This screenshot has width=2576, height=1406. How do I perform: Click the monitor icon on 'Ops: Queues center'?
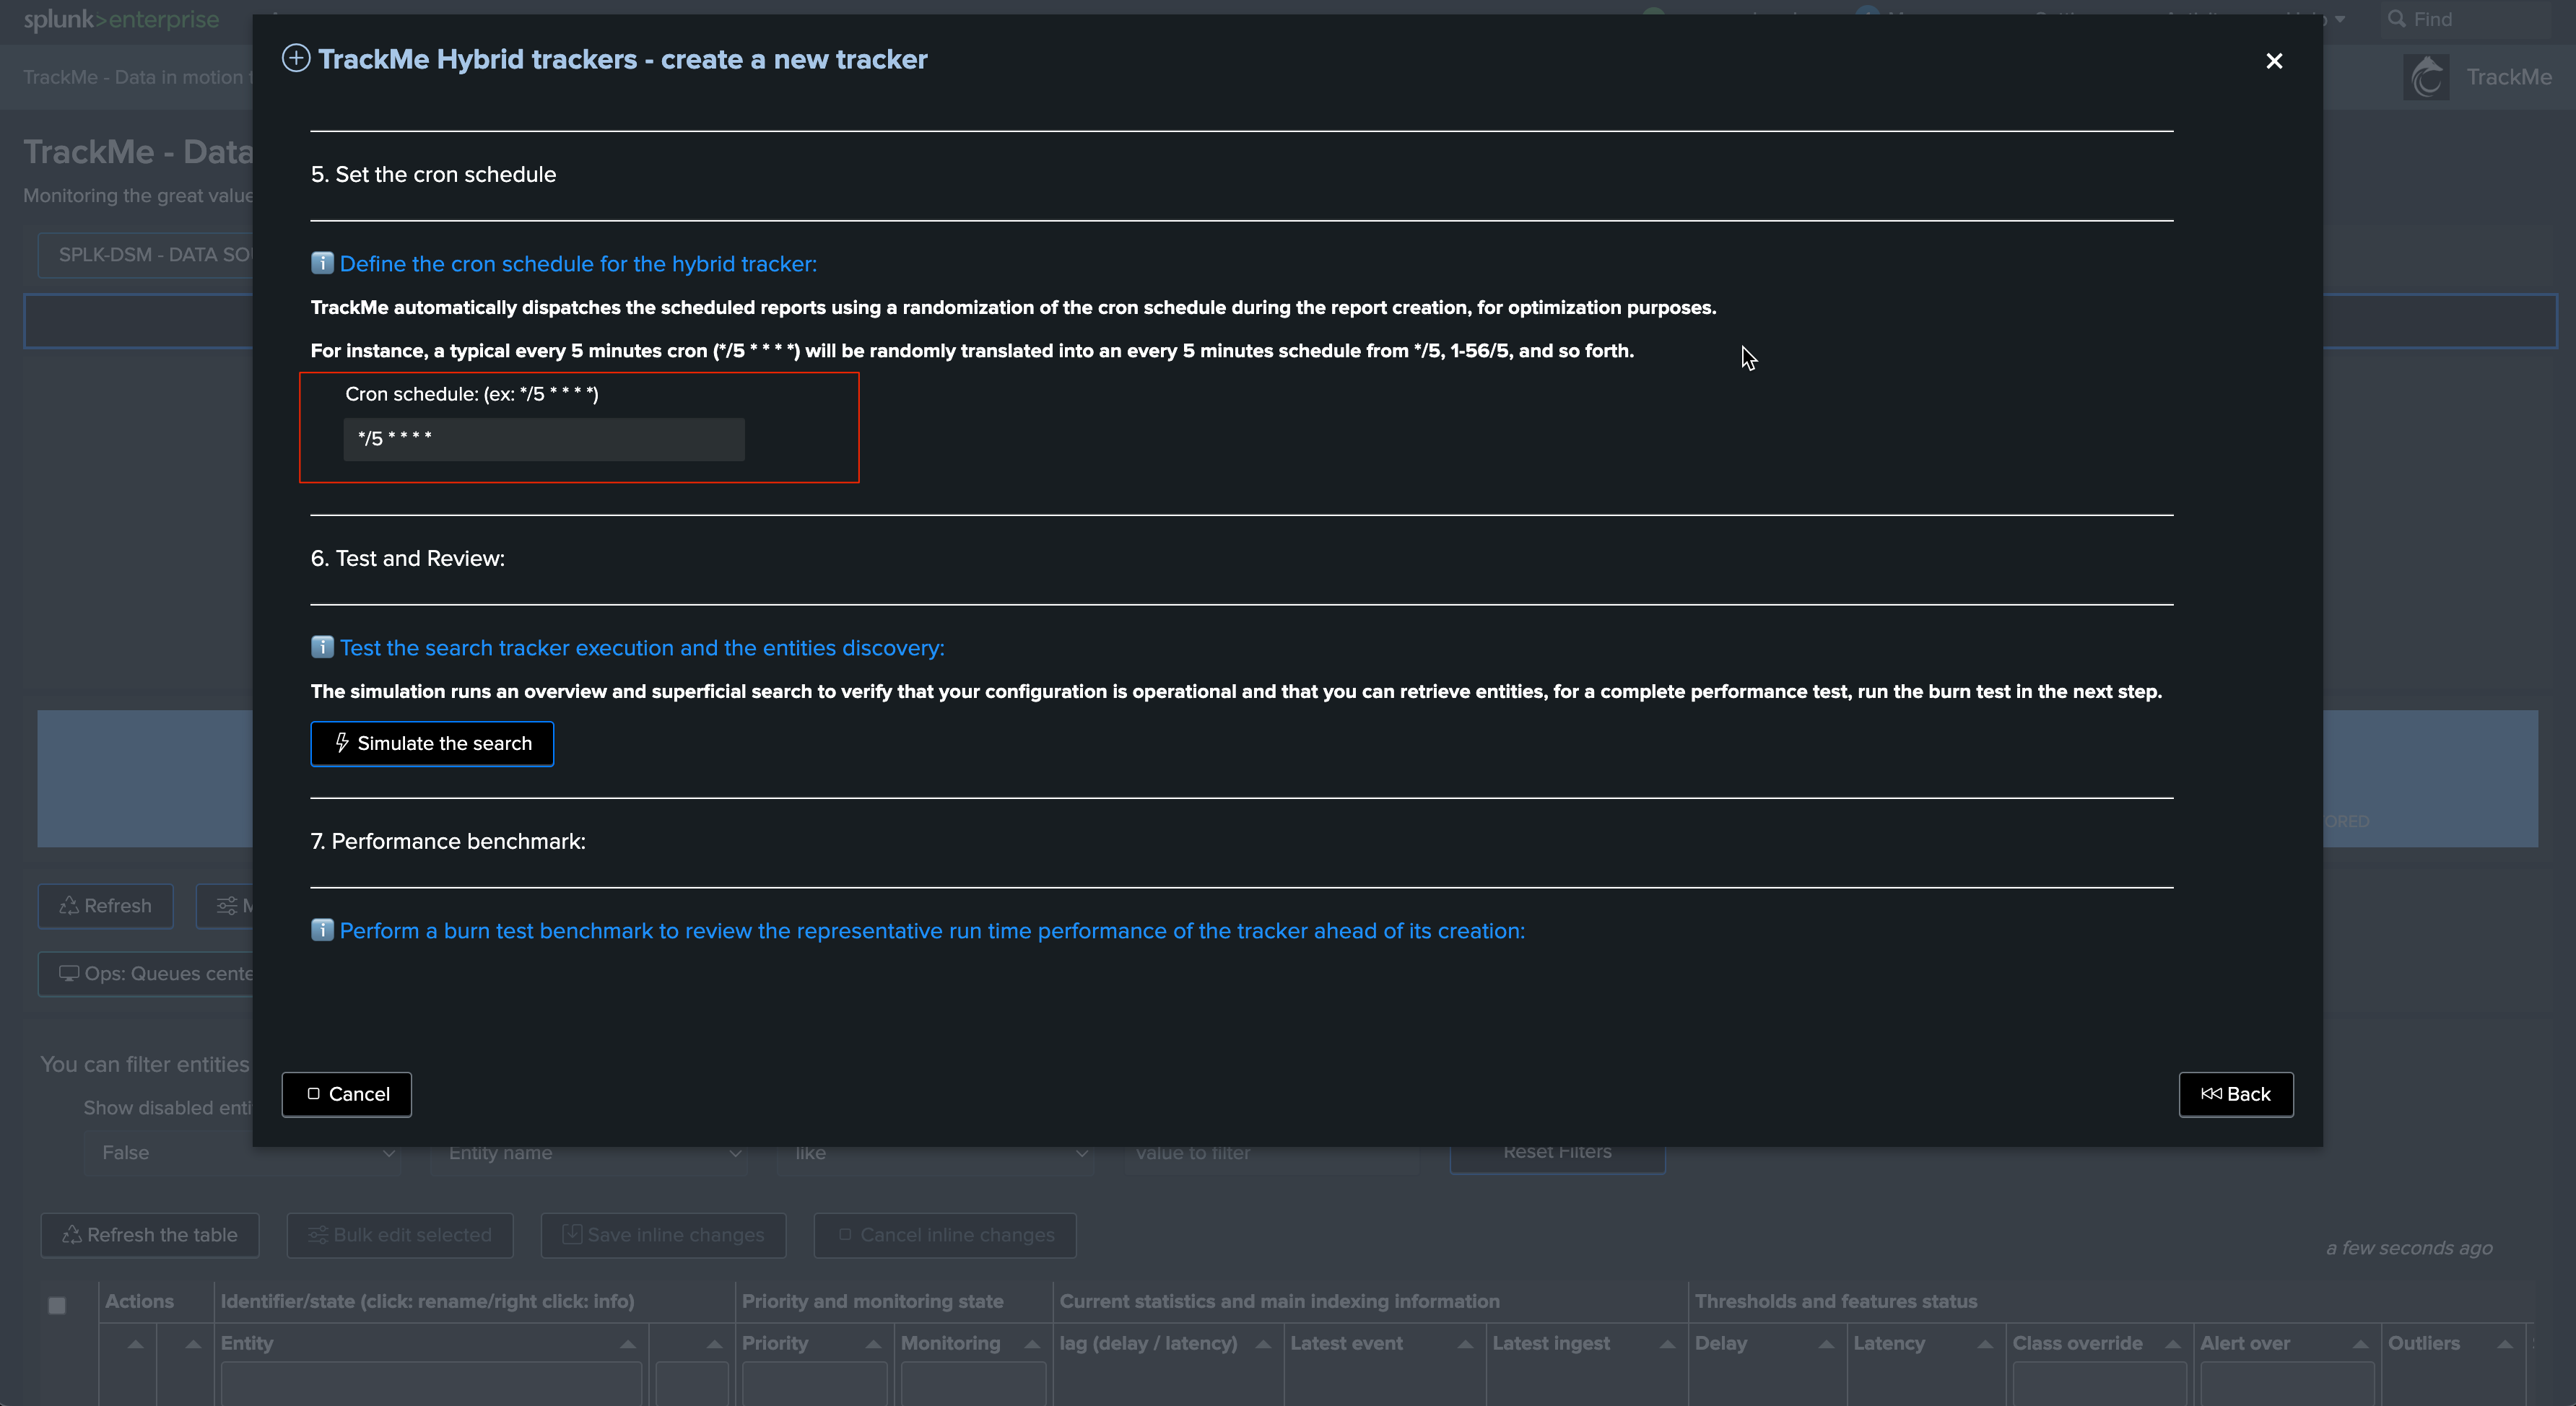click(x=69, y=973)
